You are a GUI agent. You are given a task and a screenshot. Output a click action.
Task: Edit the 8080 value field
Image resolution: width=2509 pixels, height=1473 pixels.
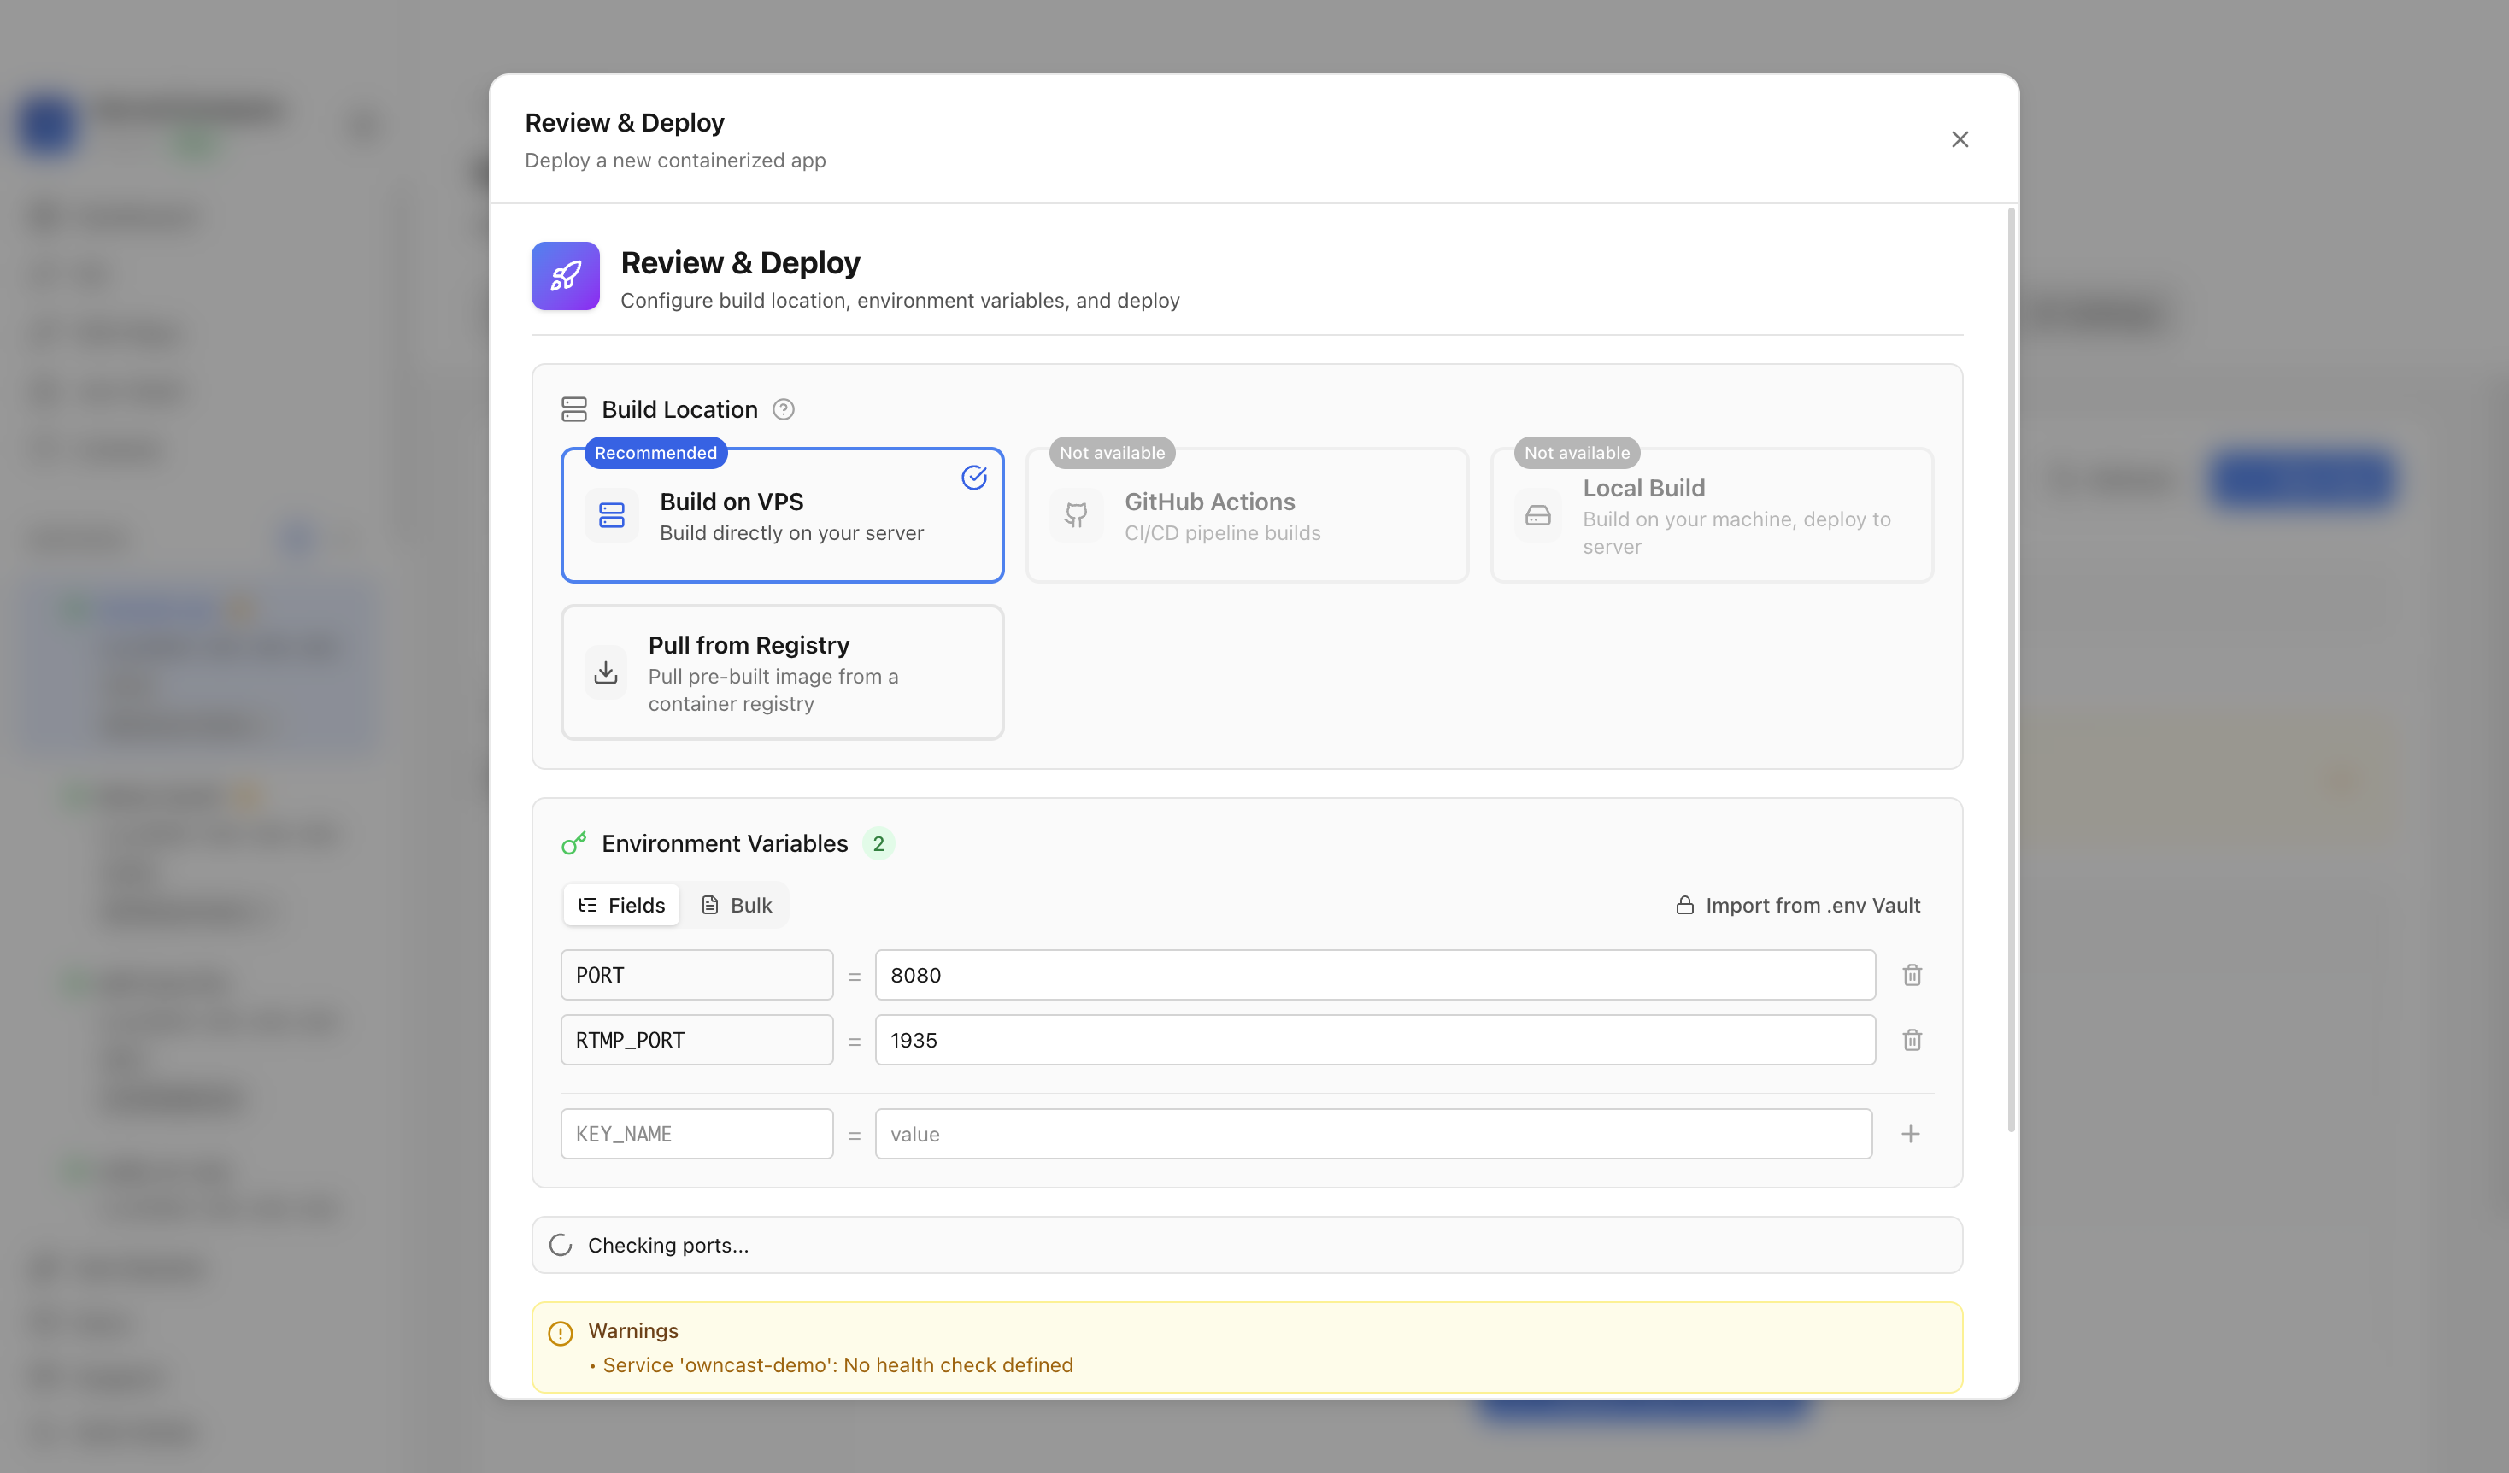tap(1375, 976)
